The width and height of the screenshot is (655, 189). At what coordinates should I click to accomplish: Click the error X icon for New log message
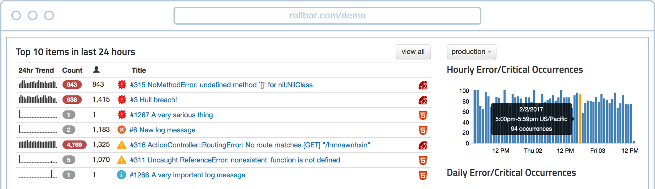121,130
